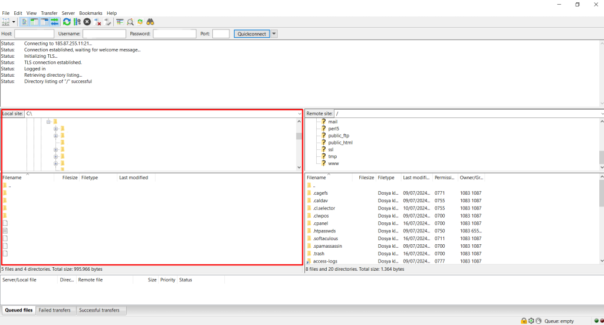Select the www folder in remote tree
This screenshot has width=604, height=325.
[x=334, y=163]
